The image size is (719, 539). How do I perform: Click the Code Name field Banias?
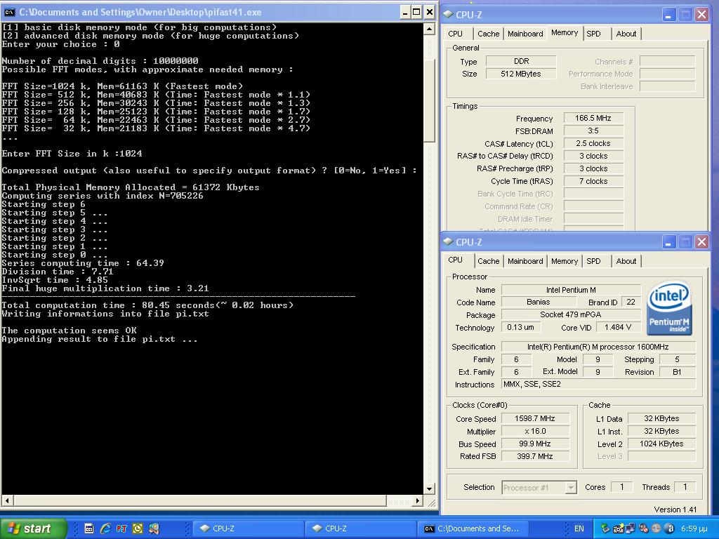(539, 302)
